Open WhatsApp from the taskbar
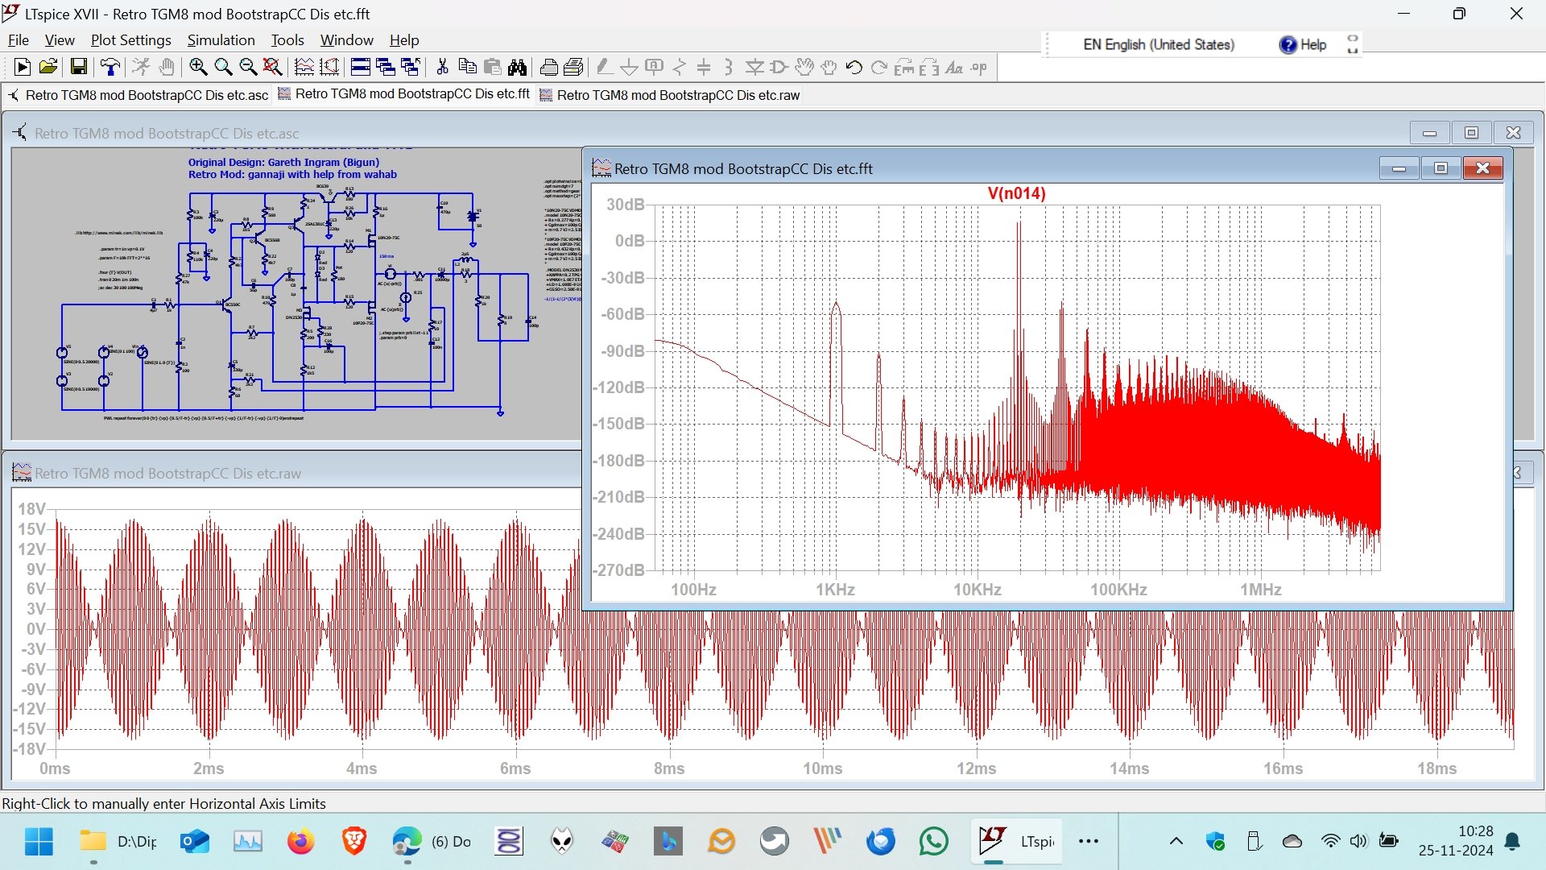Image resolution: width=1546 pixels, height=870 pixels. click(x=933, y=842)
